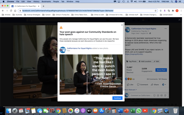The height and width of the screenshot is (115, 184).
Task: Open the noprop16.info link
Action: [134, 54]
